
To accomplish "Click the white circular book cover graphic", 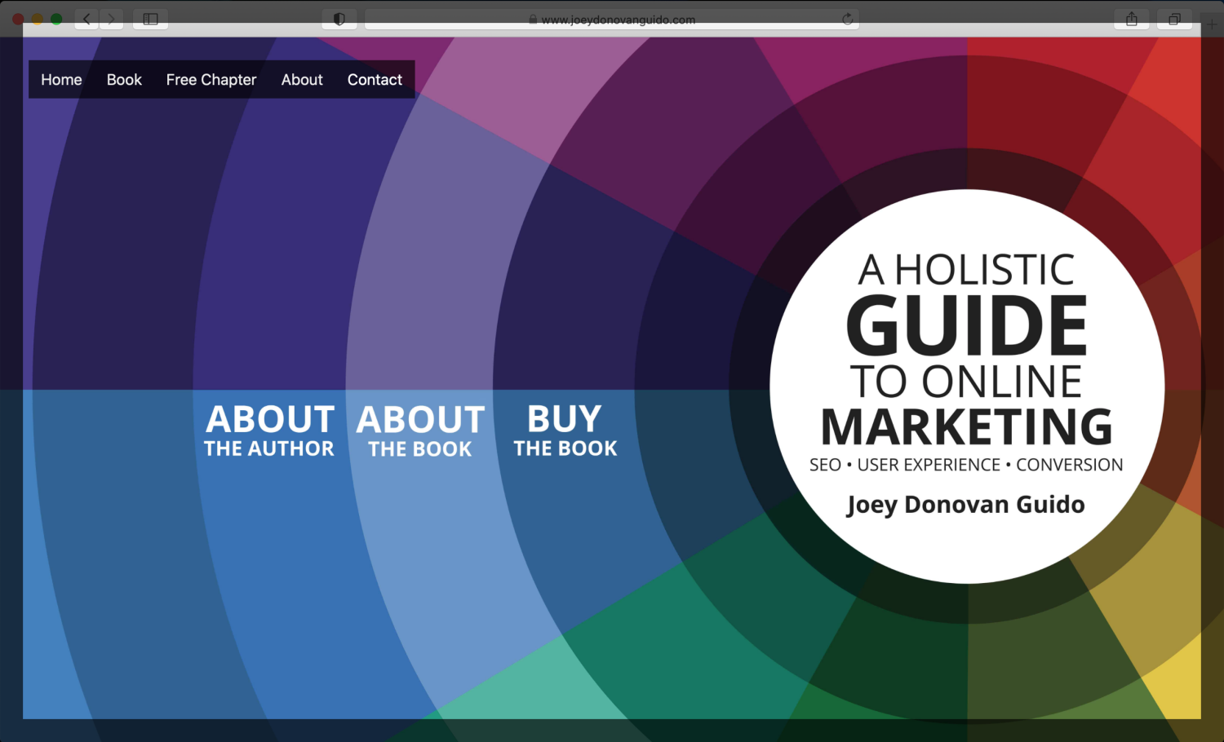I will [x=967, y=386].
